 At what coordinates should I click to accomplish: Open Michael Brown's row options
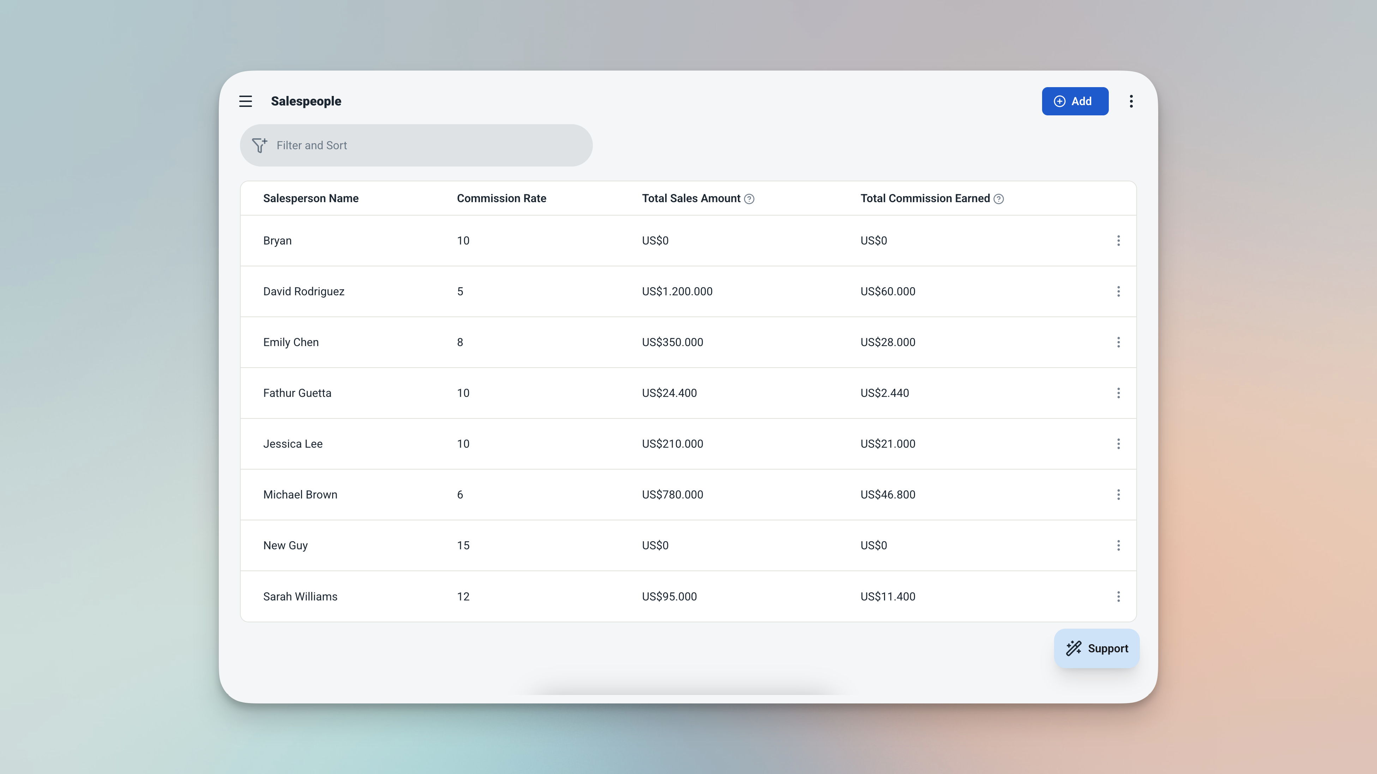coord(1118,495)
